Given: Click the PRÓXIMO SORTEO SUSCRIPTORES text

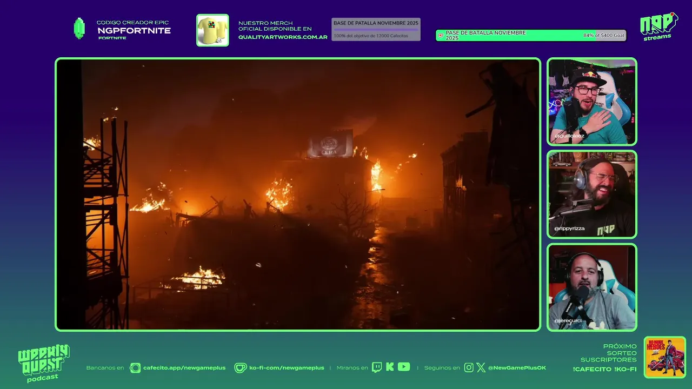Looking at the screenshot, I should (x=608, y=353).
